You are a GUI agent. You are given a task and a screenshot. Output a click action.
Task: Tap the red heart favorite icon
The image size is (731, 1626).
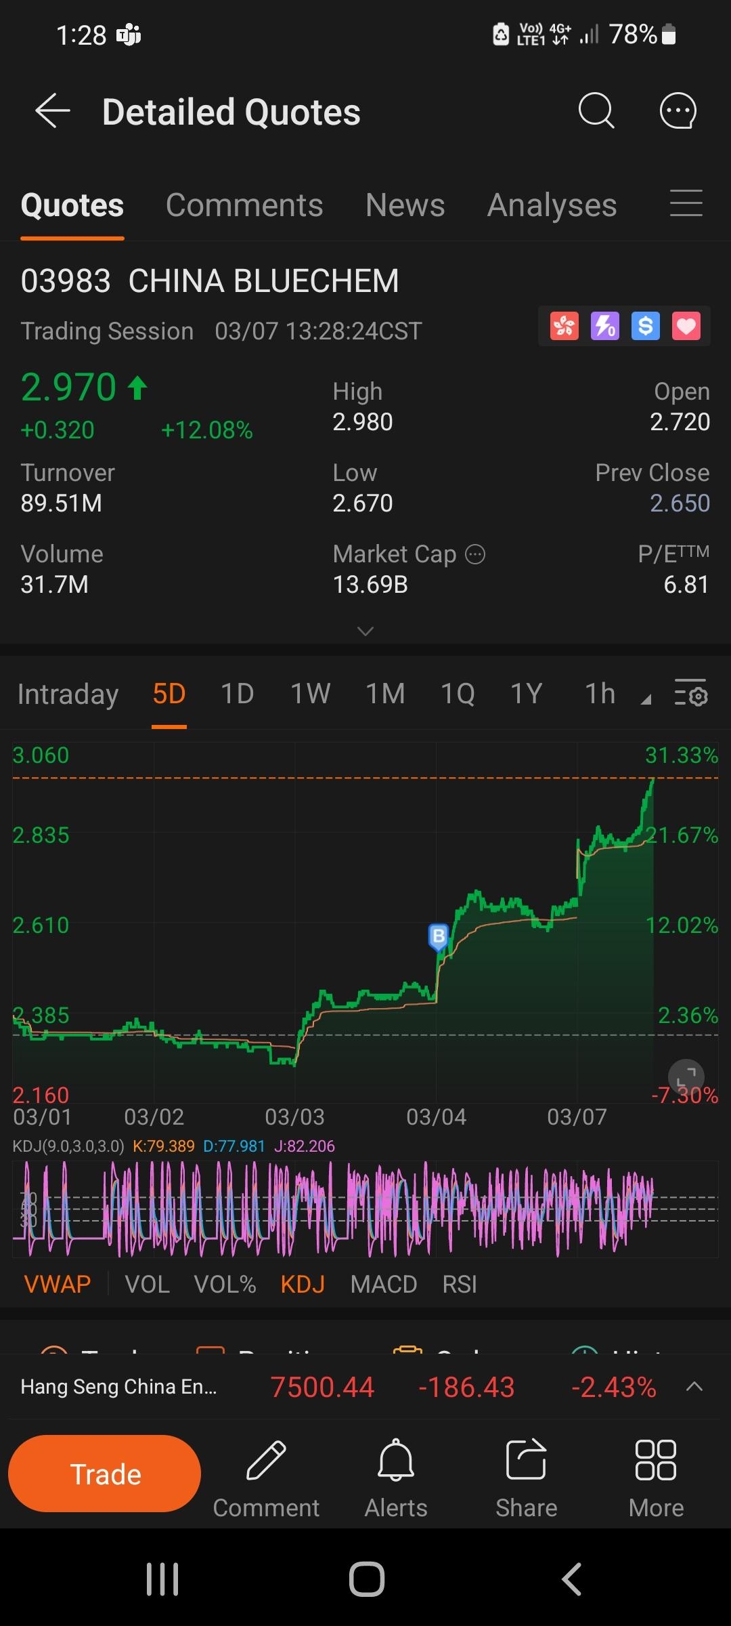[x=686, y=327]
